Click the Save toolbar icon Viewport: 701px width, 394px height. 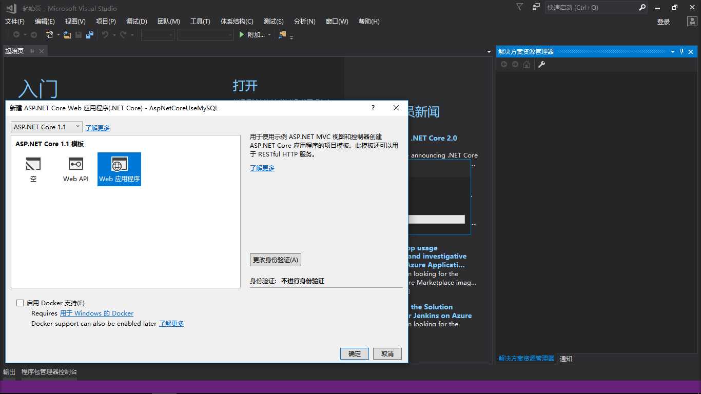tap(79, 35)
